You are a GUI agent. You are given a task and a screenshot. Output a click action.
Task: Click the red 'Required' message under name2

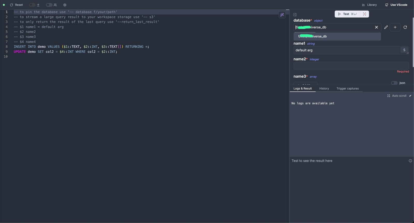pos(403,71)
